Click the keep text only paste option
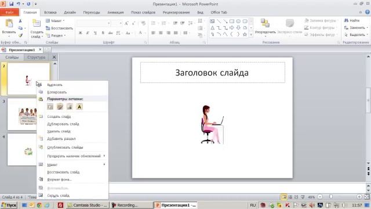The image size is (371, 209). (x=79, y=107)
